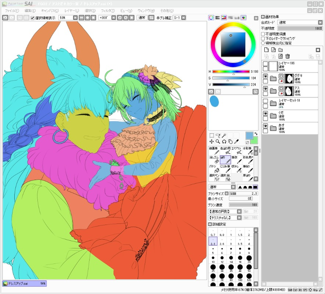The image size is (325, 294).
Task: Zoom out with the minus button
Action: point(81,18)
